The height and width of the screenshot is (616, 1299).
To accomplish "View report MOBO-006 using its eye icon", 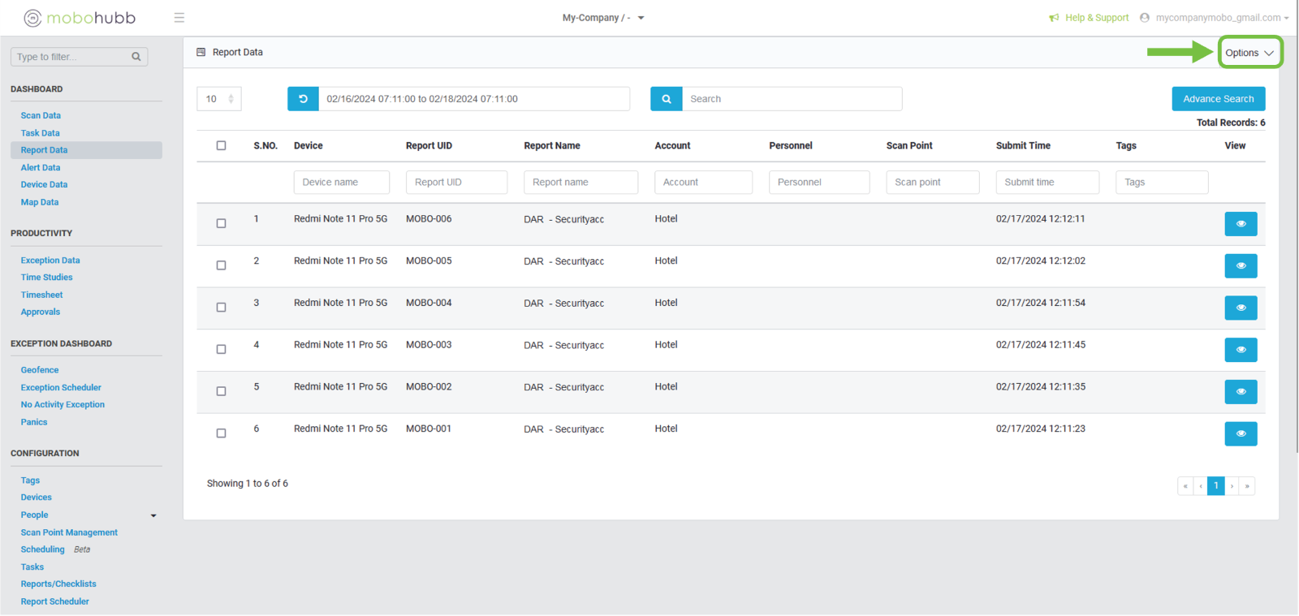I will (x=1240, y=224).
